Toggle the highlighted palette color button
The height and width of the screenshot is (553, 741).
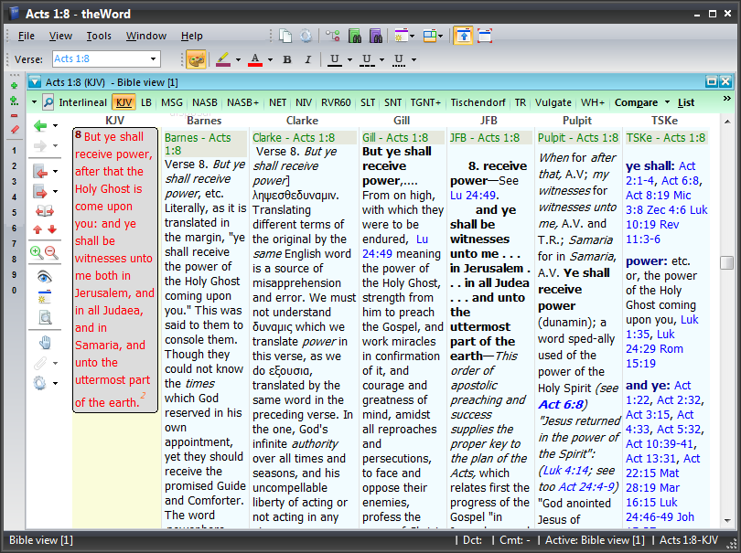click(196, 59)
